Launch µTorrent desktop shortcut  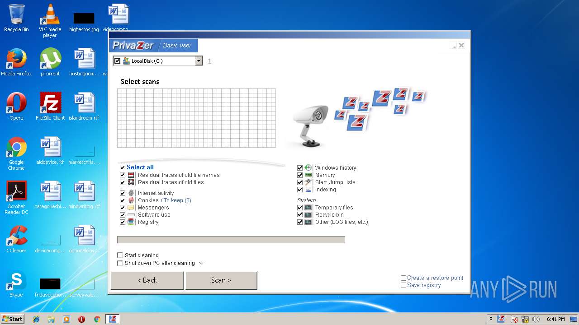point(50,62)
